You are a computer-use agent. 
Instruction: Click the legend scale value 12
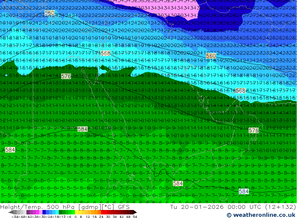[x=88, y=217]
